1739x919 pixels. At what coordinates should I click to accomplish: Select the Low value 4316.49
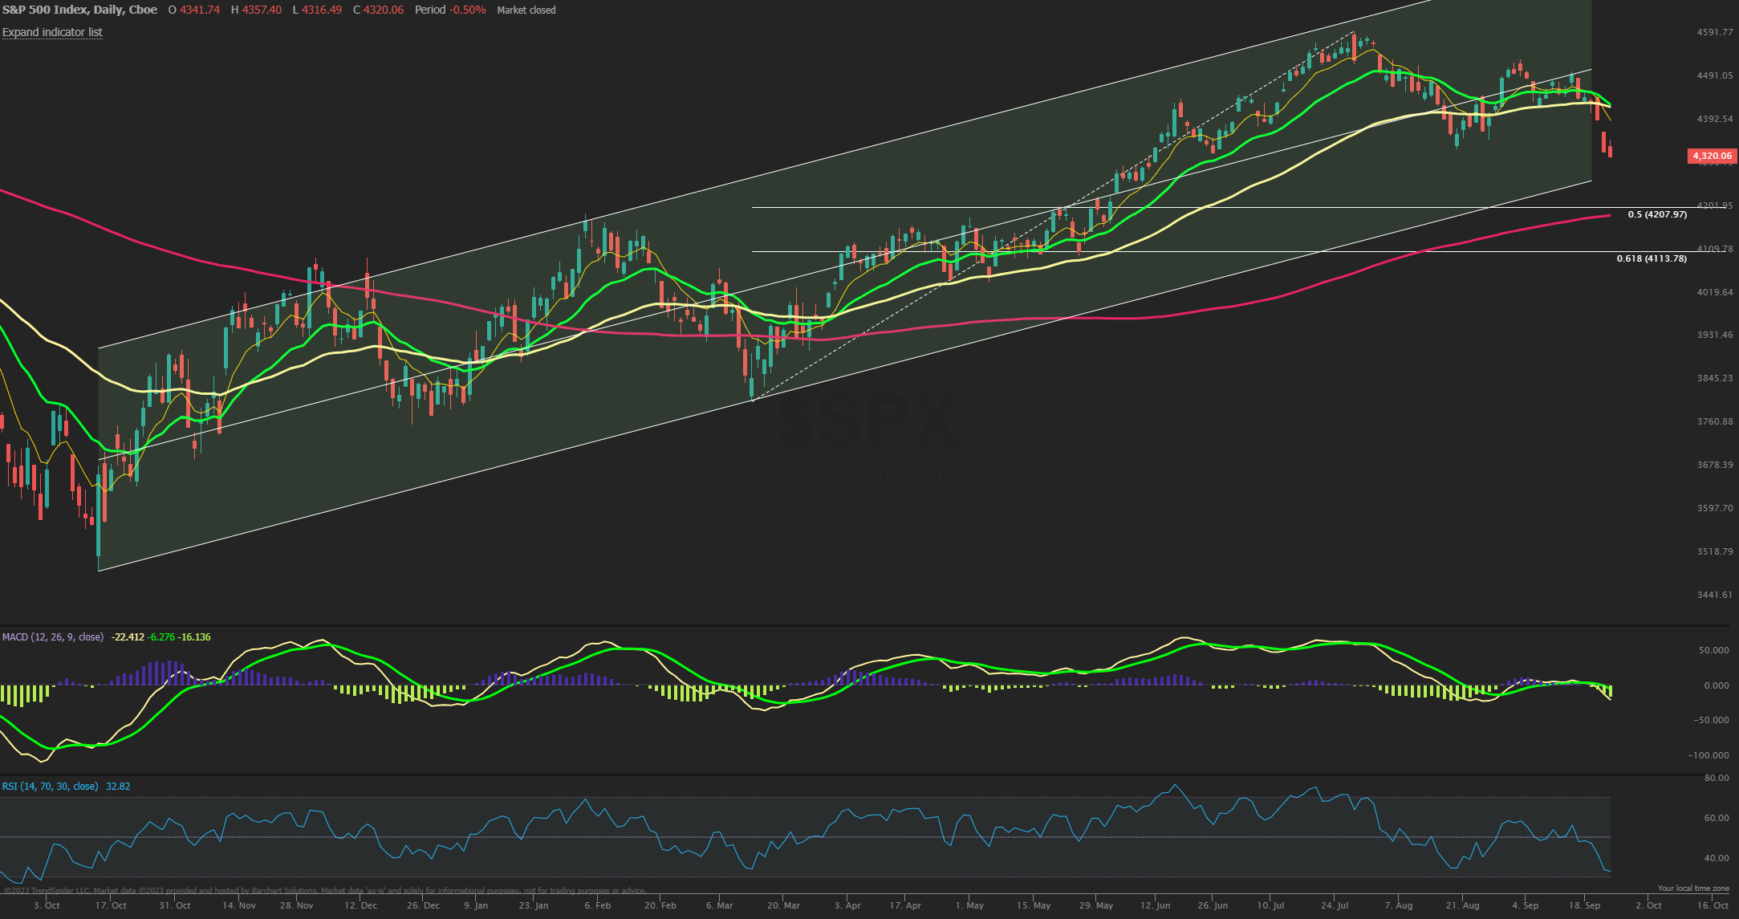[322, 10]
